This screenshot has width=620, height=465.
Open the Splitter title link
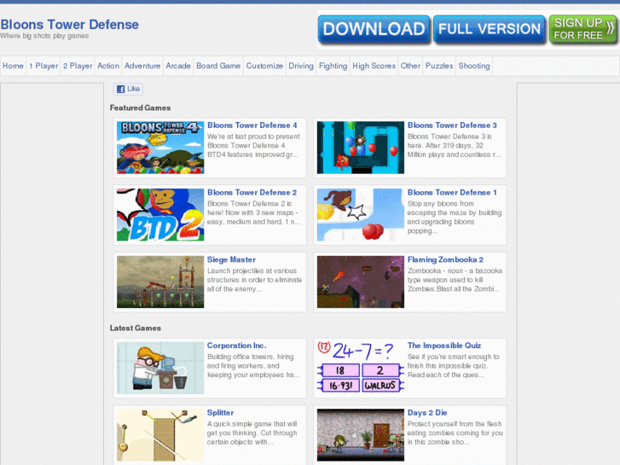click(x=221, y=413)
